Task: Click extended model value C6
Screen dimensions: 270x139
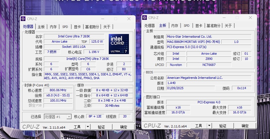Action: pyautogui.click(x=88, y=69)
